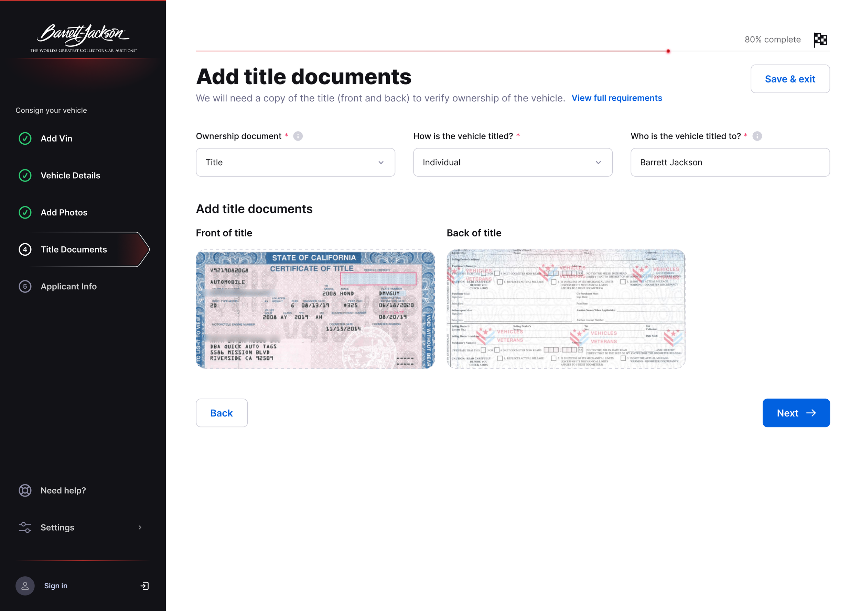This screenshot has width=860, height=611.
Task: Click the sign-in arrow icon
Action: tap(144, 586)
